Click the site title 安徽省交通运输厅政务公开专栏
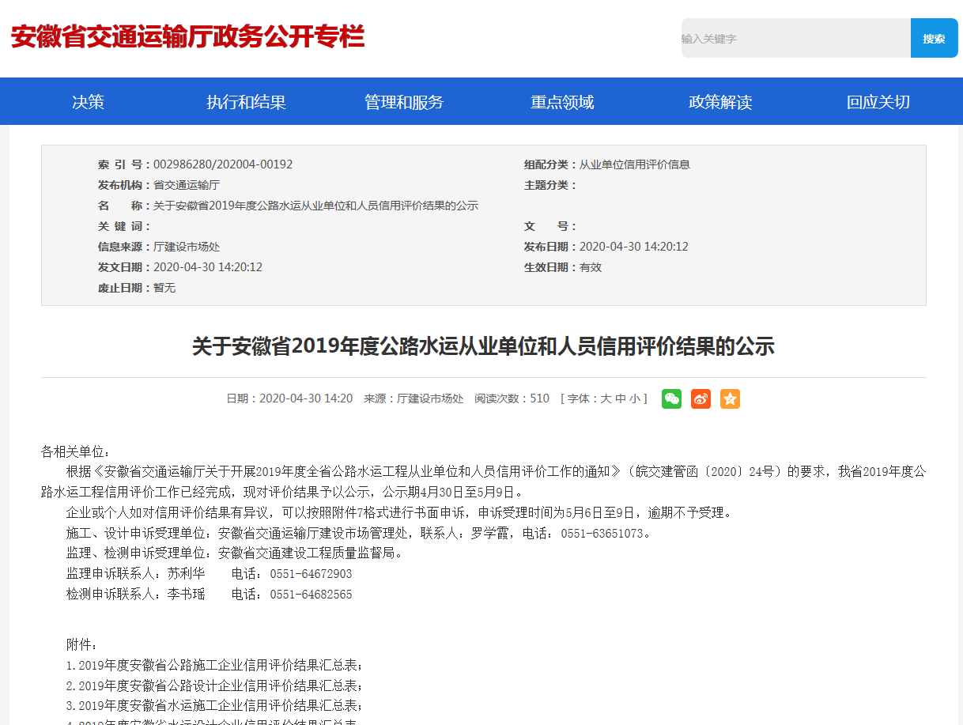The height and width of the screenshot is (725, 963). [x=187, y=36]
